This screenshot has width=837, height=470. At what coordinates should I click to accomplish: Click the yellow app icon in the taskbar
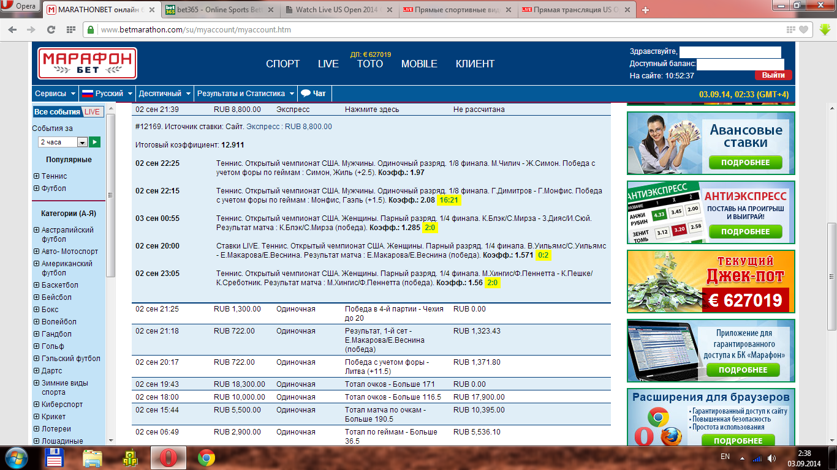[x=130, y=457]
